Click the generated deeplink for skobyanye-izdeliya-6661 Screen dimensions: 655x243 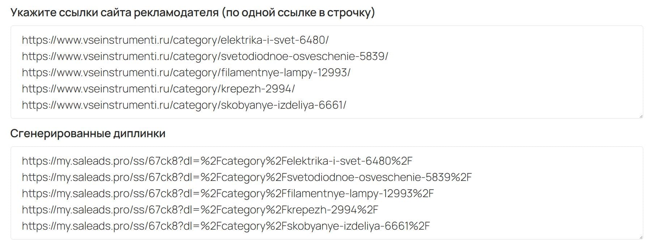226,226
